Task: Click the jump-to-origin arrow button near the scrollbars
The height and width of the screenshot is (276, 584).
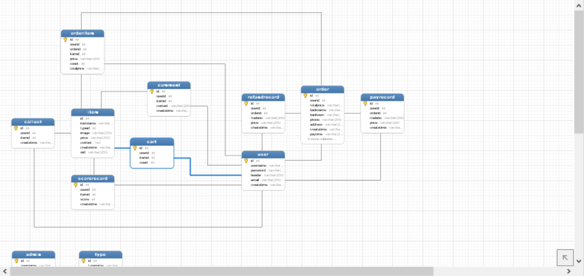Action: pyautogui.click(x=565, y=257)
